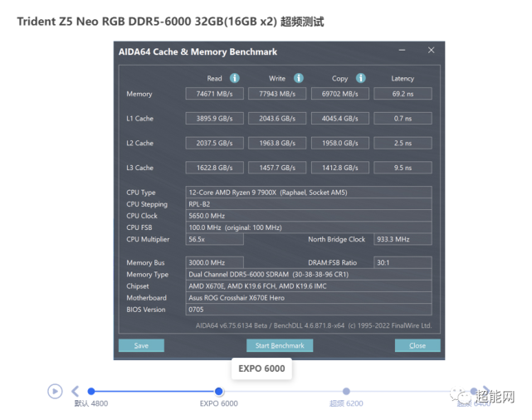The width and height of the screenshot is (532, 420).
Task: Click the Save button
Action: click(141, 345)
